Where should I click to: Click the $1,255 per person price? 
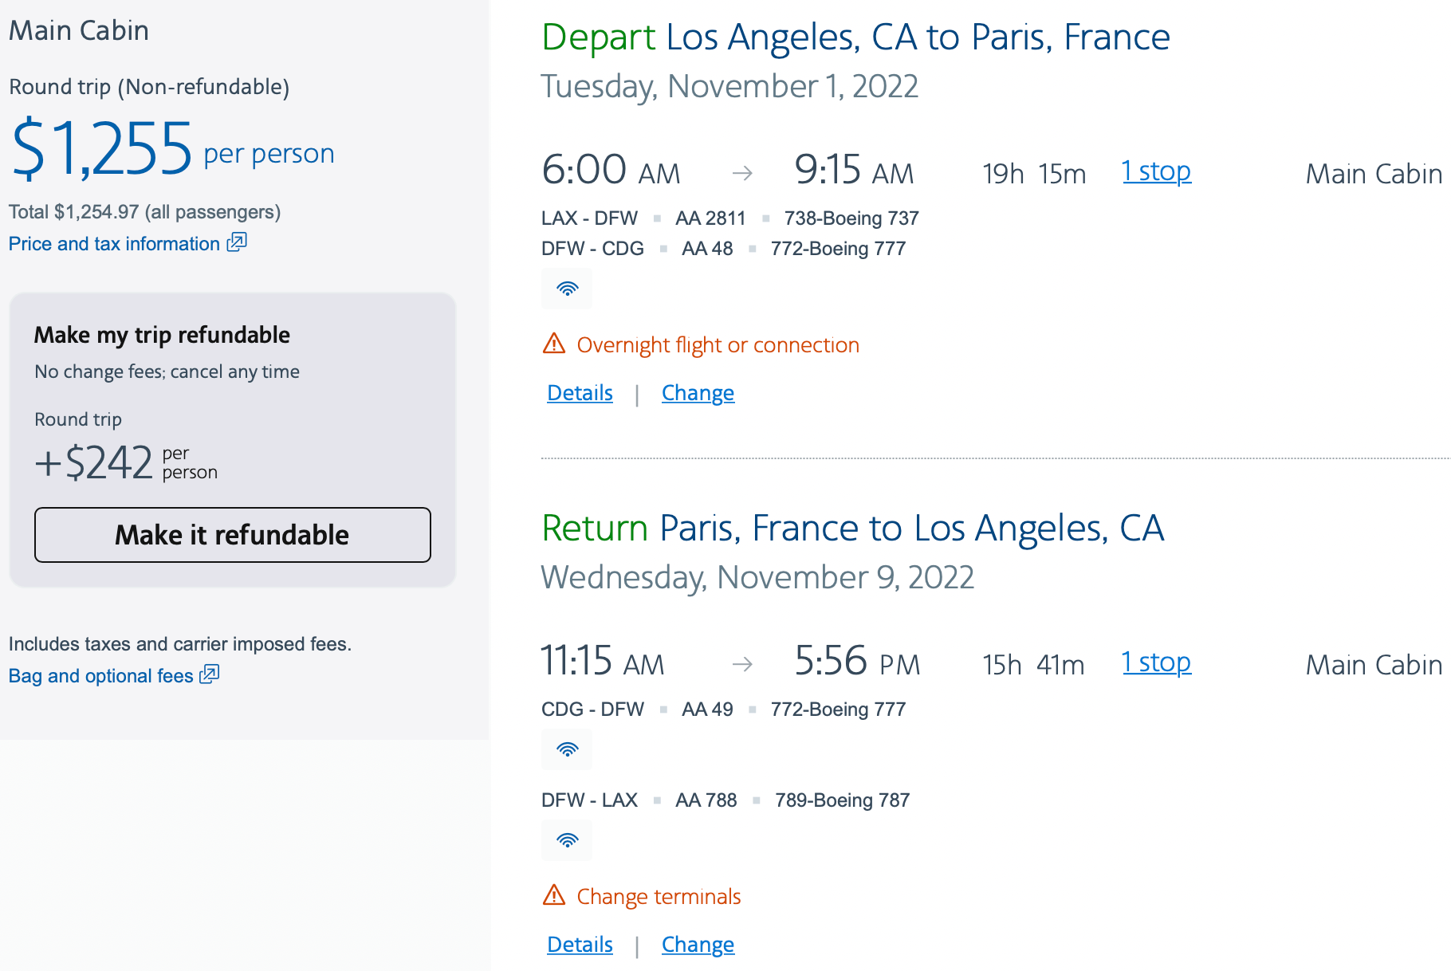click(102, 149)
